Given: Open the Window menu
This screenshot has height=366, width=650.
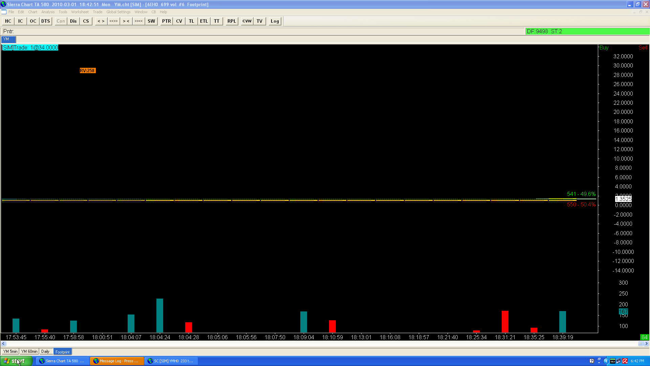Looking at the screenshot, I should coord(141,12).
